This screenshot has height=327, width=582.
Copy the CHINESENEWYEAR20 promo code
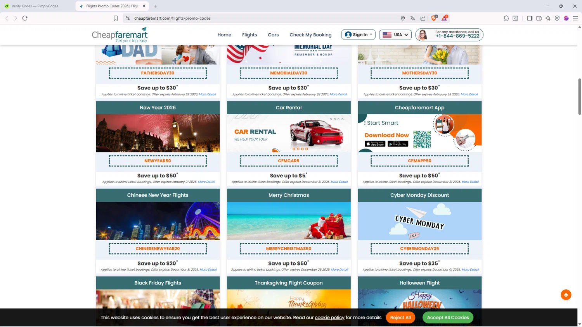point(158,249)
